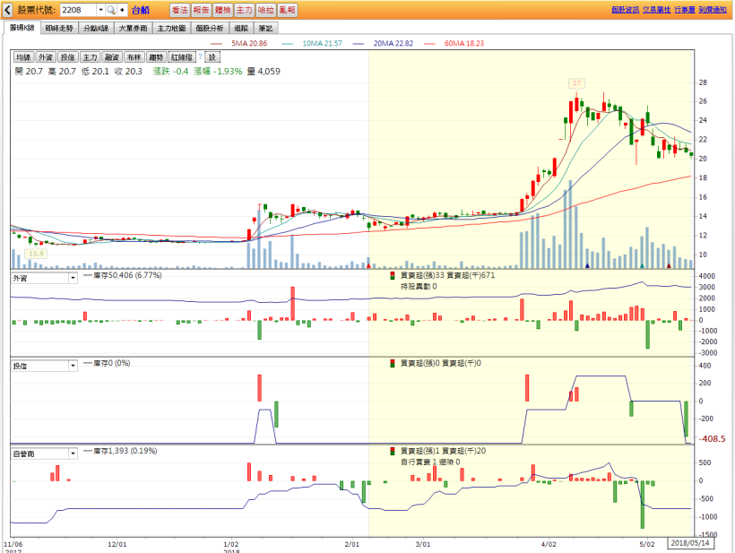
Task: Toggle the 紅綠燈 indicator button
Action: 181,56
